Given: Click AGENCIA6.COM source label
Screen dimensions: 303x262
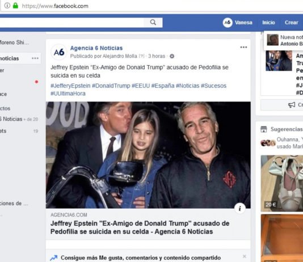Looking at the screenshot, I should [x=69, y=215].
